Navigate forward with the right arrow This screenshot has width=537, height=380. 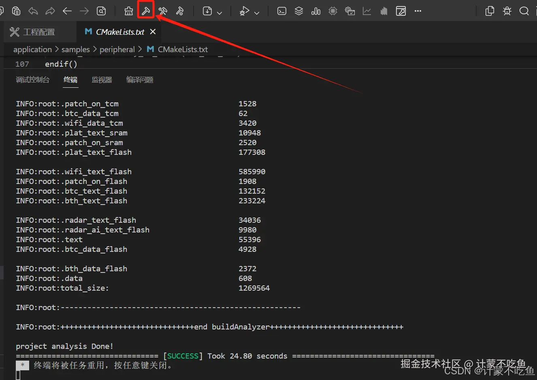tap(84, 11)
